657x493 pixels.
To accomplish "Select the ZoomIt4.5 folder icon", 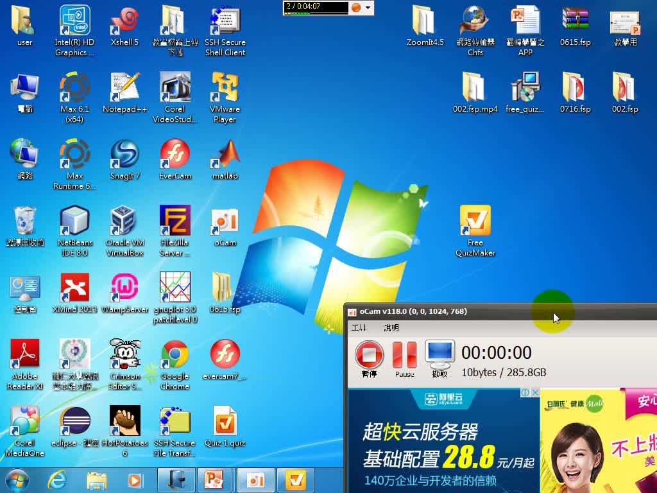I will [425, 26].
